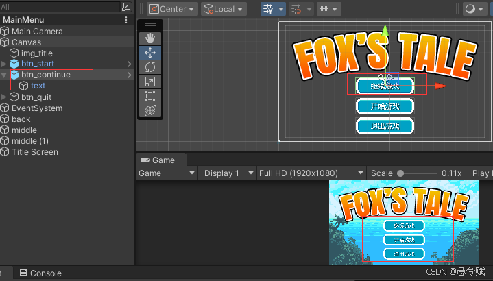Select btn_start prefab in hierarchy
The width and height of the screenshot is (493, 281).
tap(38, 64)
